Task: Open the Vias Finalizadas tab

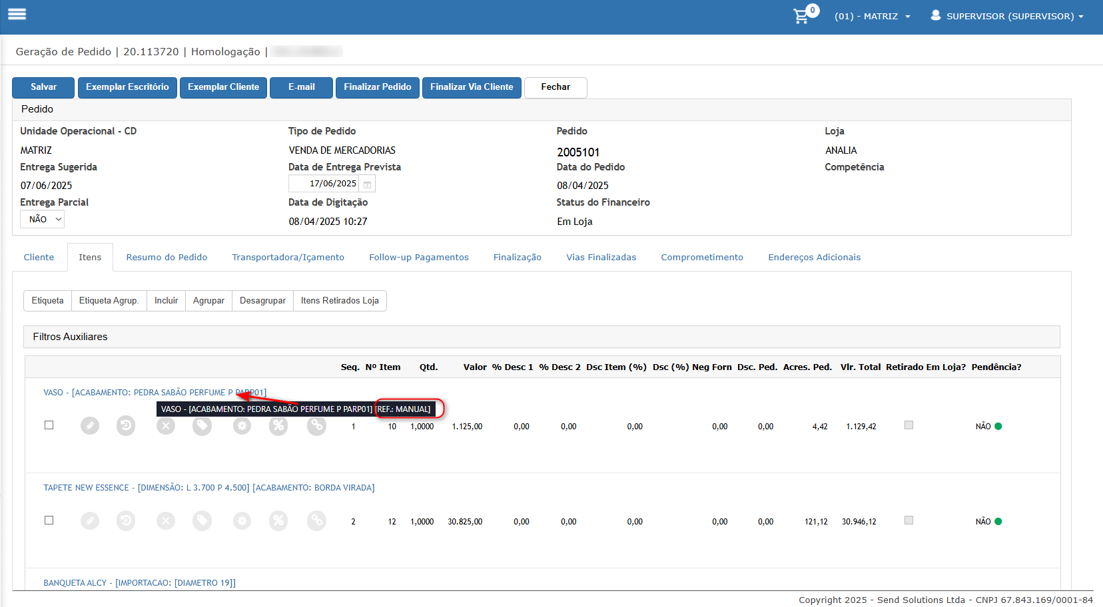Action: click(601, 257)
